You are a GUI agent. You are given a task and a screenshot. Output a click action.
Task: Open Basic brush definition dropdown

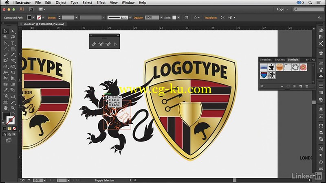(130, 17)
